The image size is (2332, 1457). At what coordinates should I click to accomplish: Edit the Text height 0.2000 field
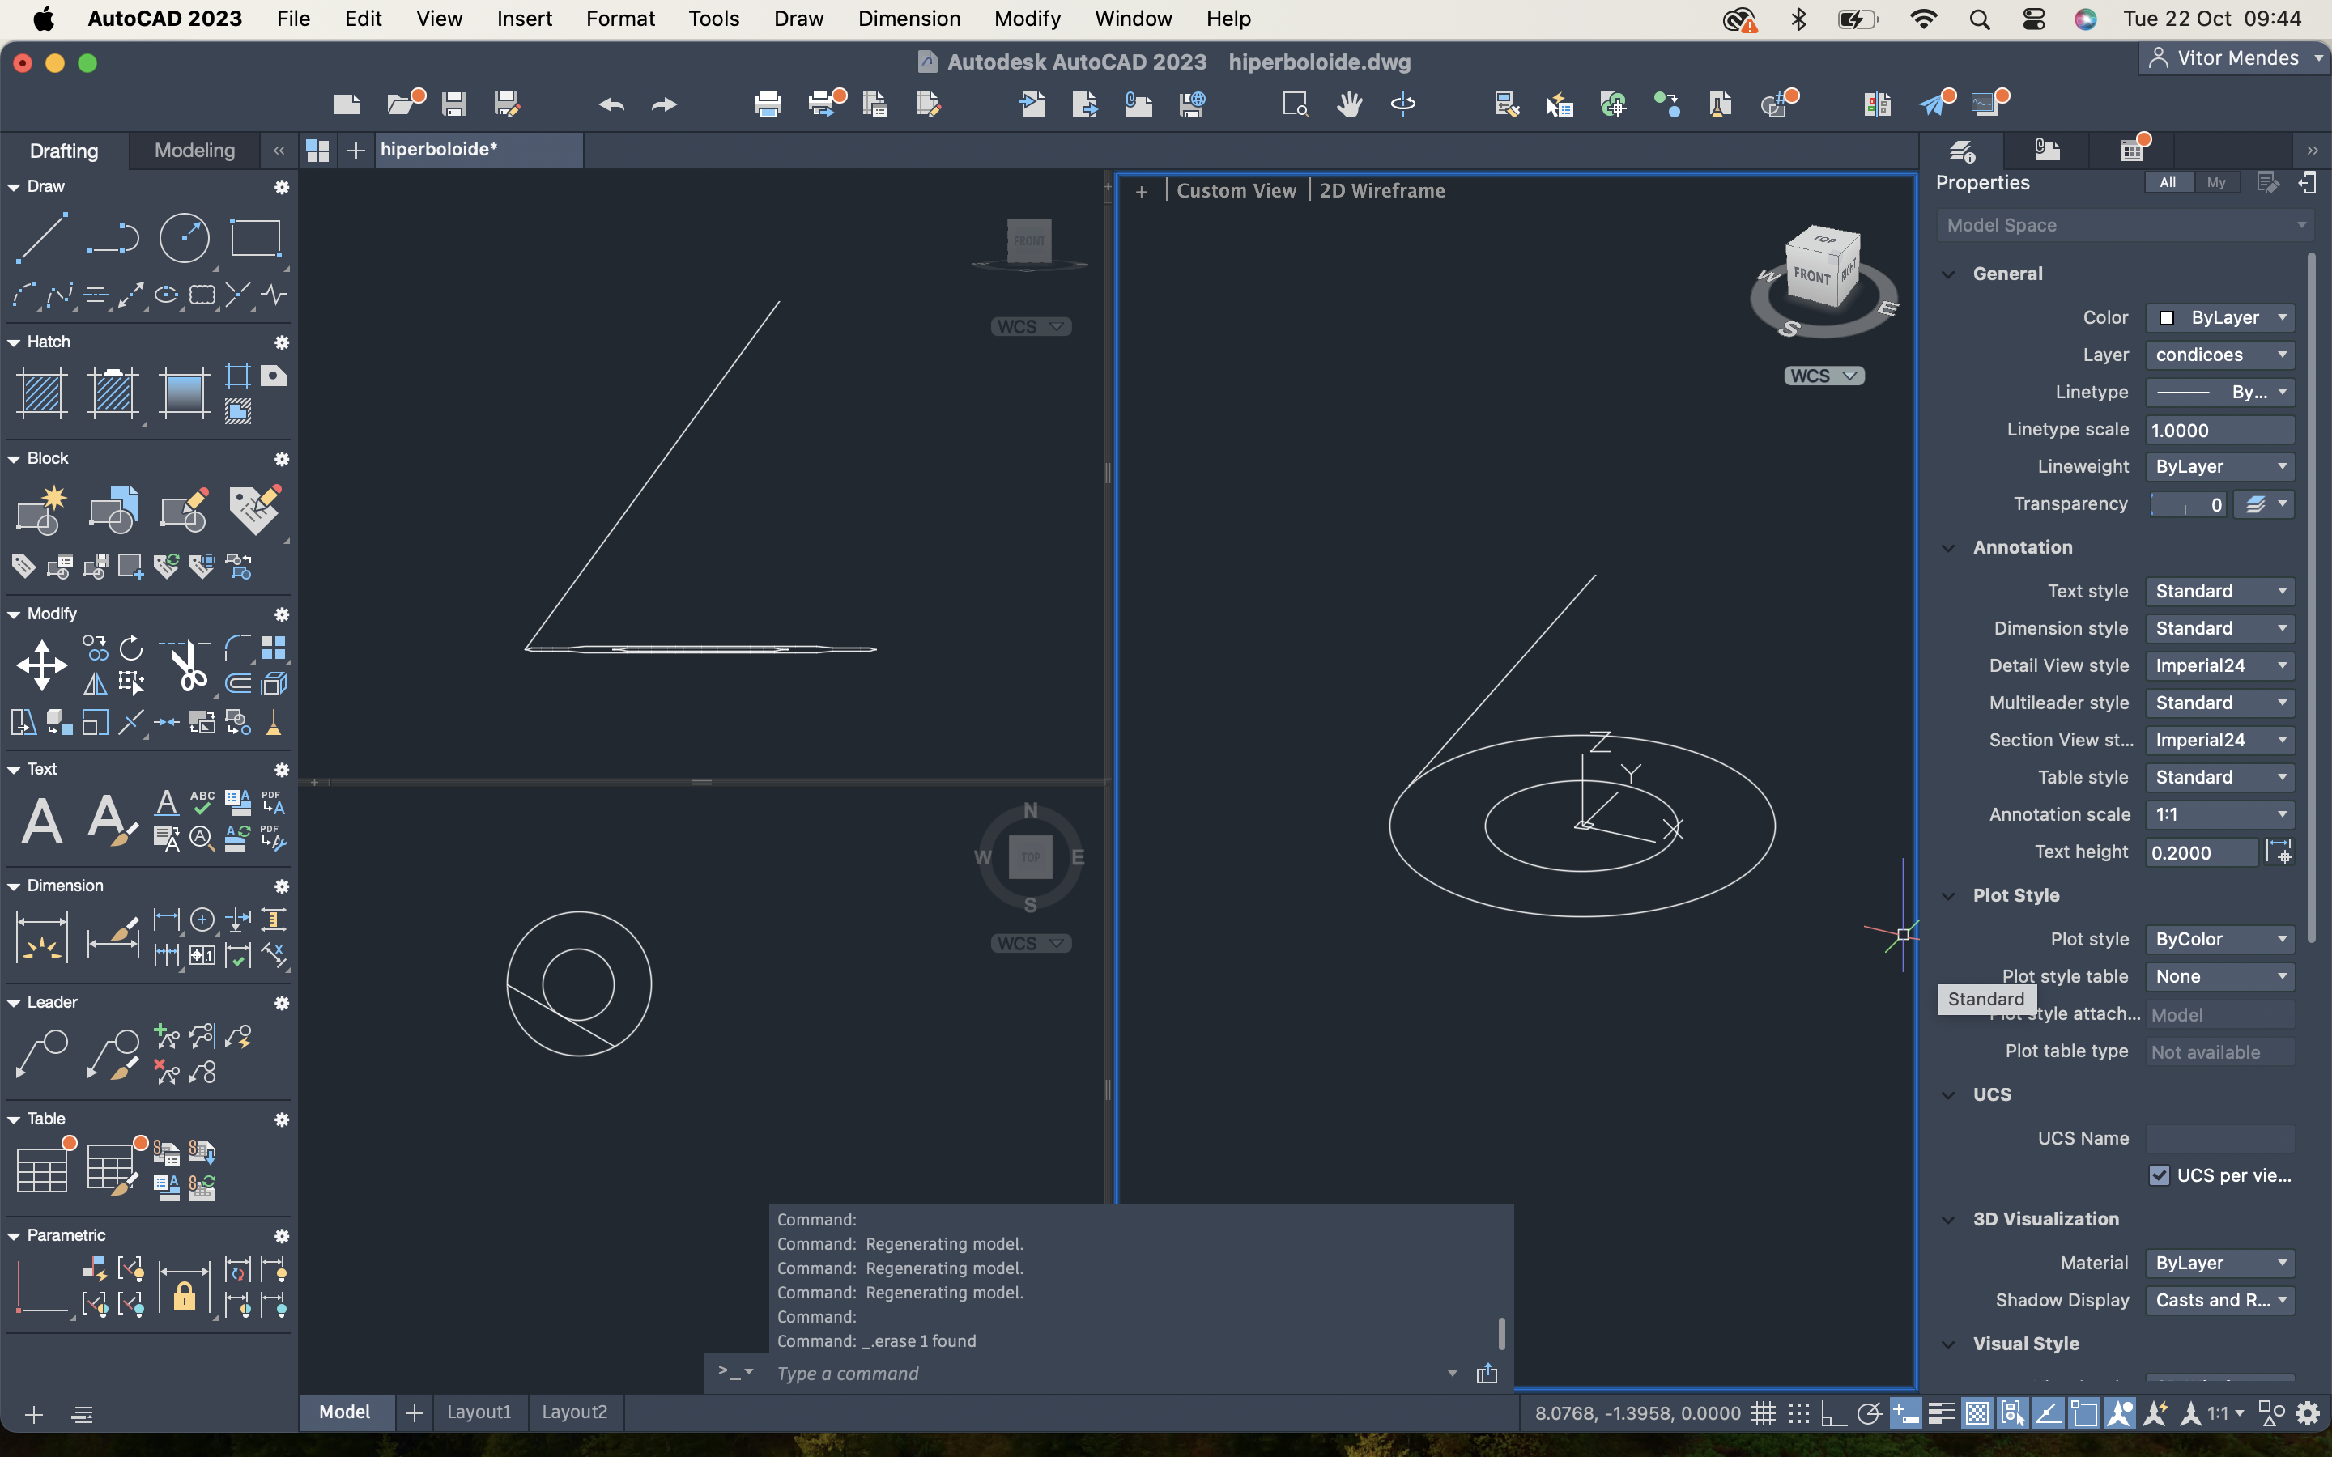pyautogui.click(x=2202, y=853)
